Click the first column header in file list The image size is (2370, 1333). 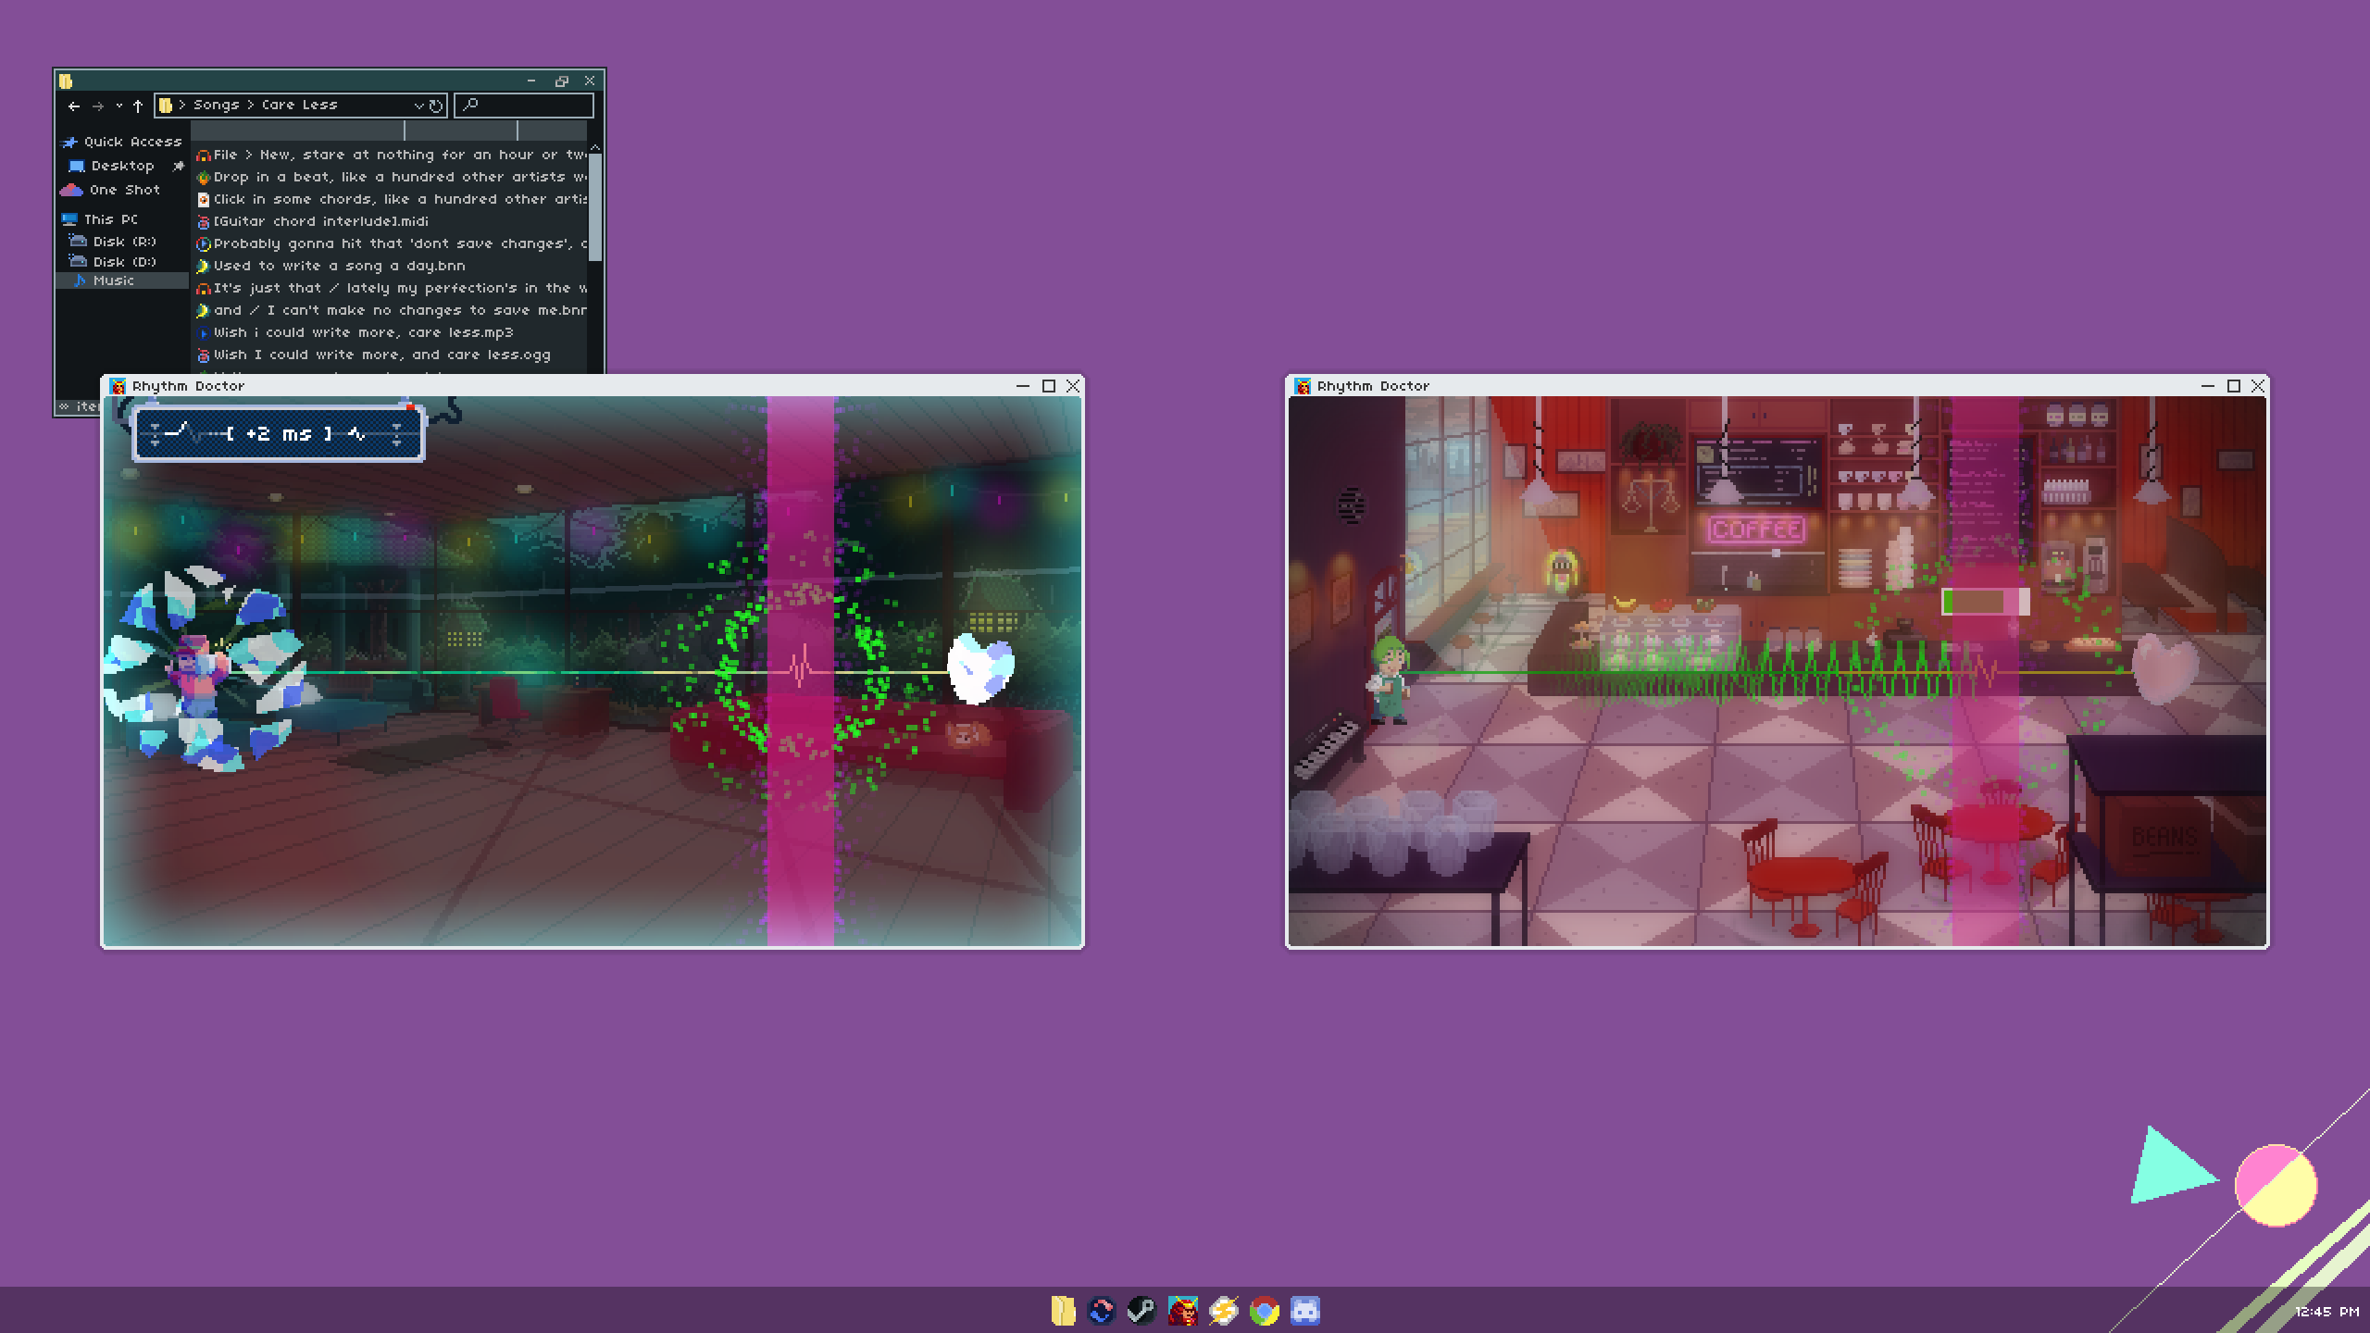(x=298, y=131)
